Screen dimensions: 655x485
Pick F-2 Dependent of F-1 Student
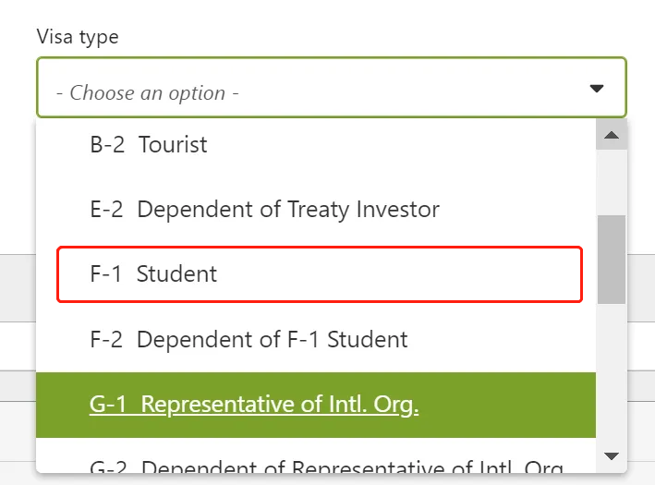pyautogui.click(x=249, y=339)
